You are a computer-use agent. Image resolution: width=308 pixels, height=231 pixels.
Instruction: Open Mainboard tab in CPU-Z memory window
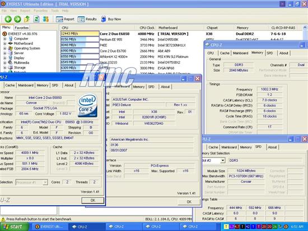tap(240, 53)
